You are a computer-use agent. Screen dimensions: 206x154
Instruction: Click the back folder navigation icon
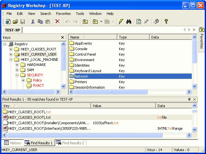[95, 21]
